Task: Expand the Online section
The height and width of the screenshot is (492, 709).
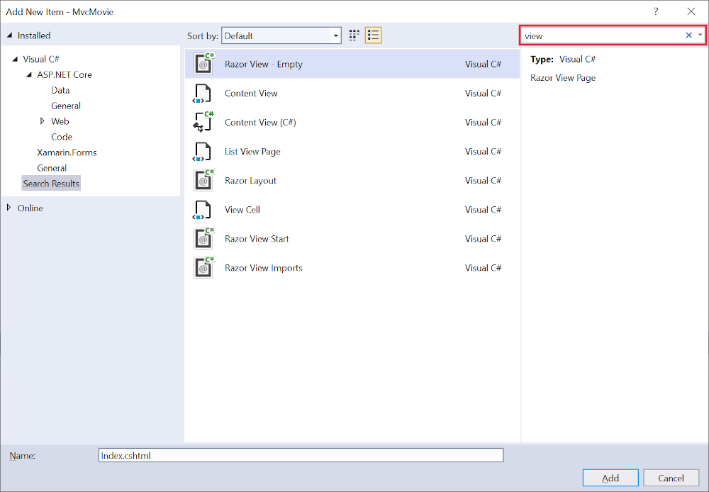Action: 9,208
